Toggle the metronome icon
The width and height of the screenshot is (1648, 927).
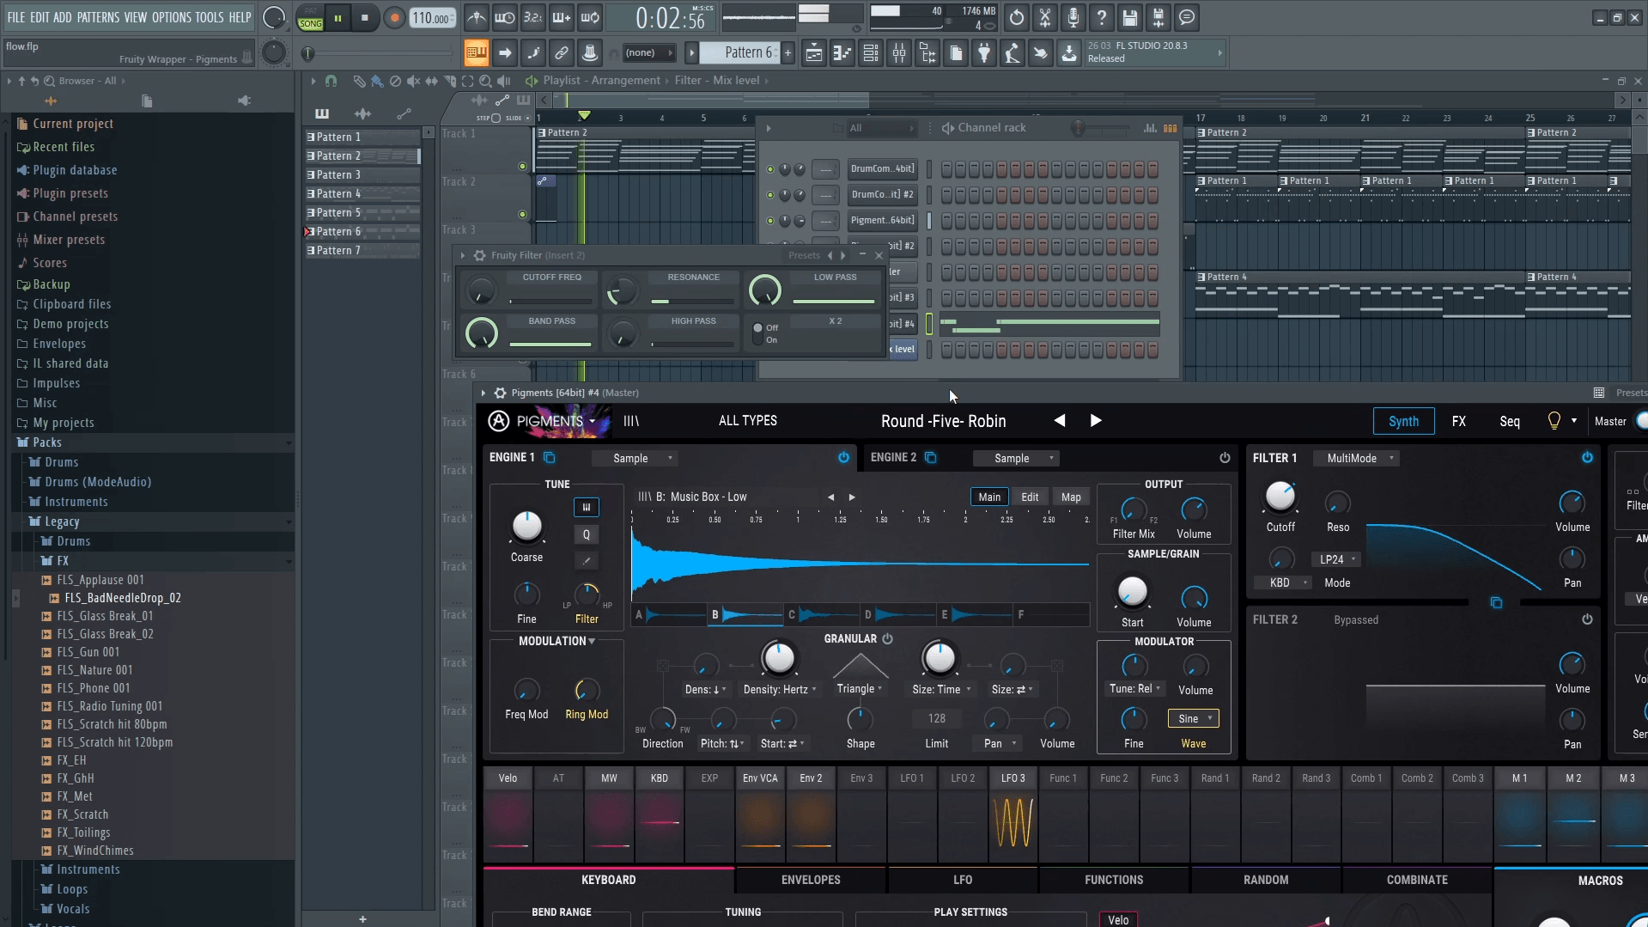pos(477,17)
